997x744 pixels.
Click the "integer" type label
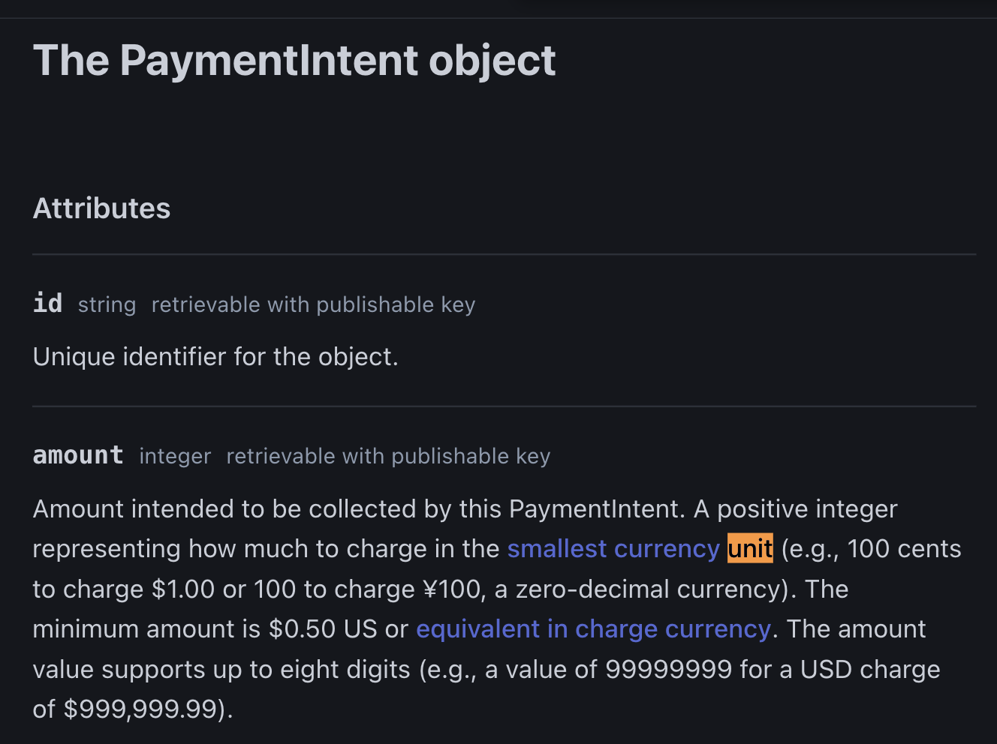(175, 456)
